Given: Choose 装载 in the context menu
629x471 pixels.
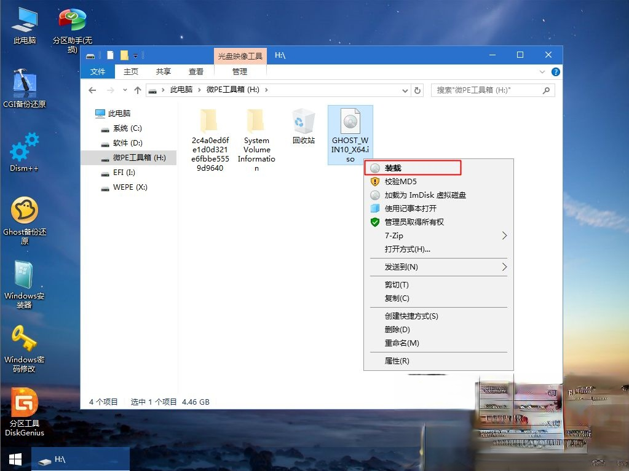Looking at the screenshot, I should pos(438,168).
